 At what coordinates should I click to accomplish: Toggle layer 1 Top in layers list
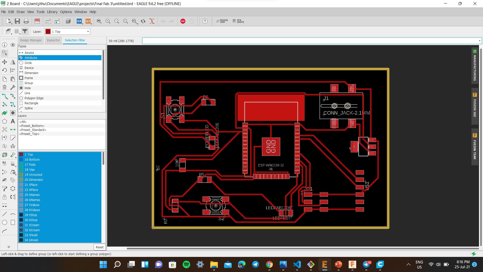click(x=60, y=154)
